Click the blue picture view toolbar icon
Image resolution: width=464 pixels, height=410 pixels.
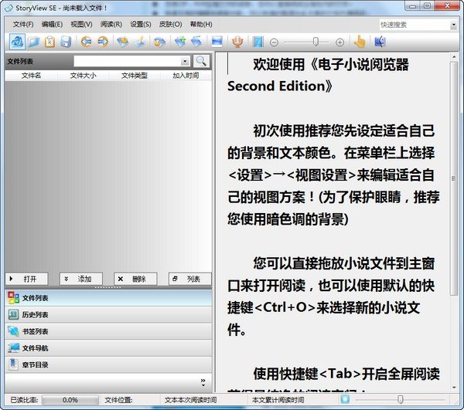point(217,42)
